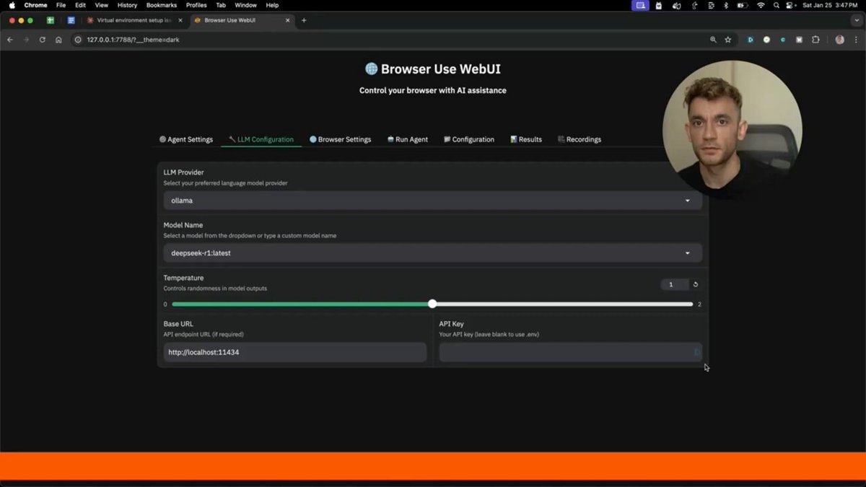Screen dimensions: 866x487
Task: Click the Bluetooth menu bar icon
Action: click(726, 5)
